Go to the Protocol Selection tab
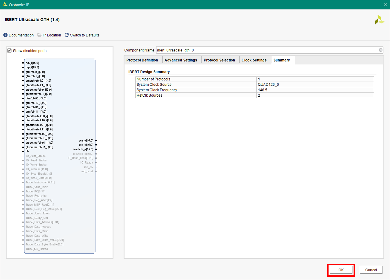This screenshot has height=280, width=390. [219, 60]
